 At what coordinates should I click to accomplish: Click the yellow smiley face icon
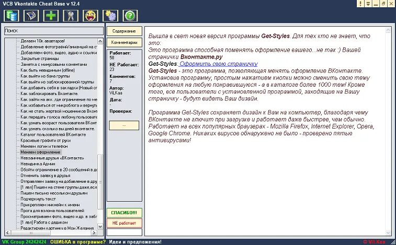tap(90, 16)
